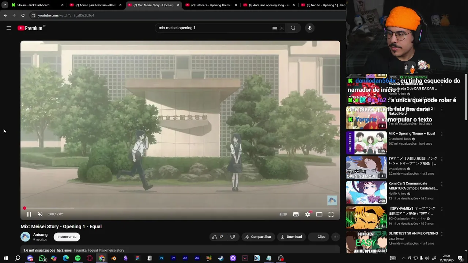Open the Crunchyroll Dubs channel text
Image resolution: width=468 pixels, height=263 pixels.
coord(400,139)
